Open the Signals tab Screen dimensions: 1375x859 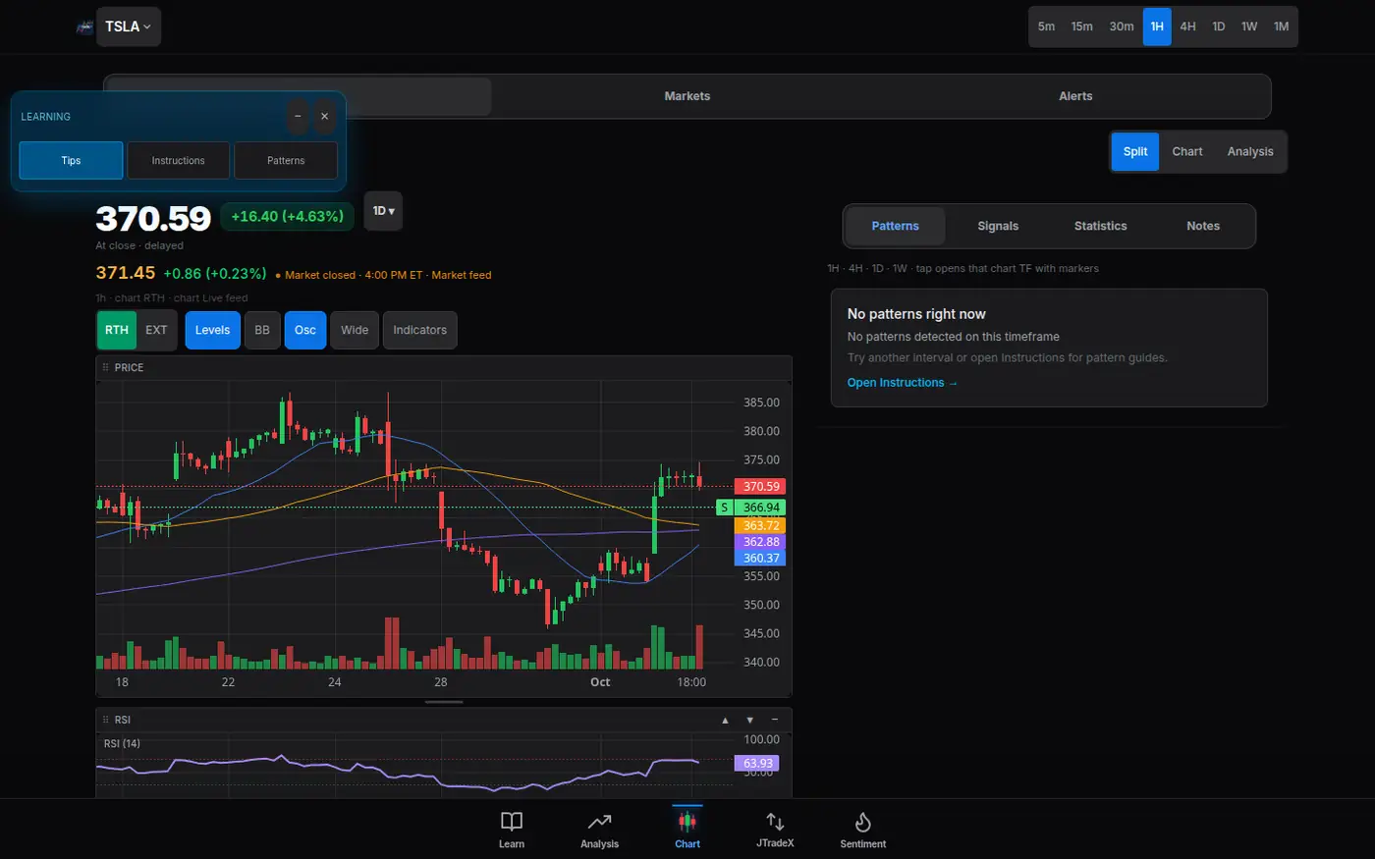click(998, 226)
